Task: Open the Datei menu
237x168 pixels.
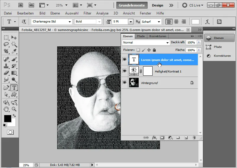Action: pos(8,13)
